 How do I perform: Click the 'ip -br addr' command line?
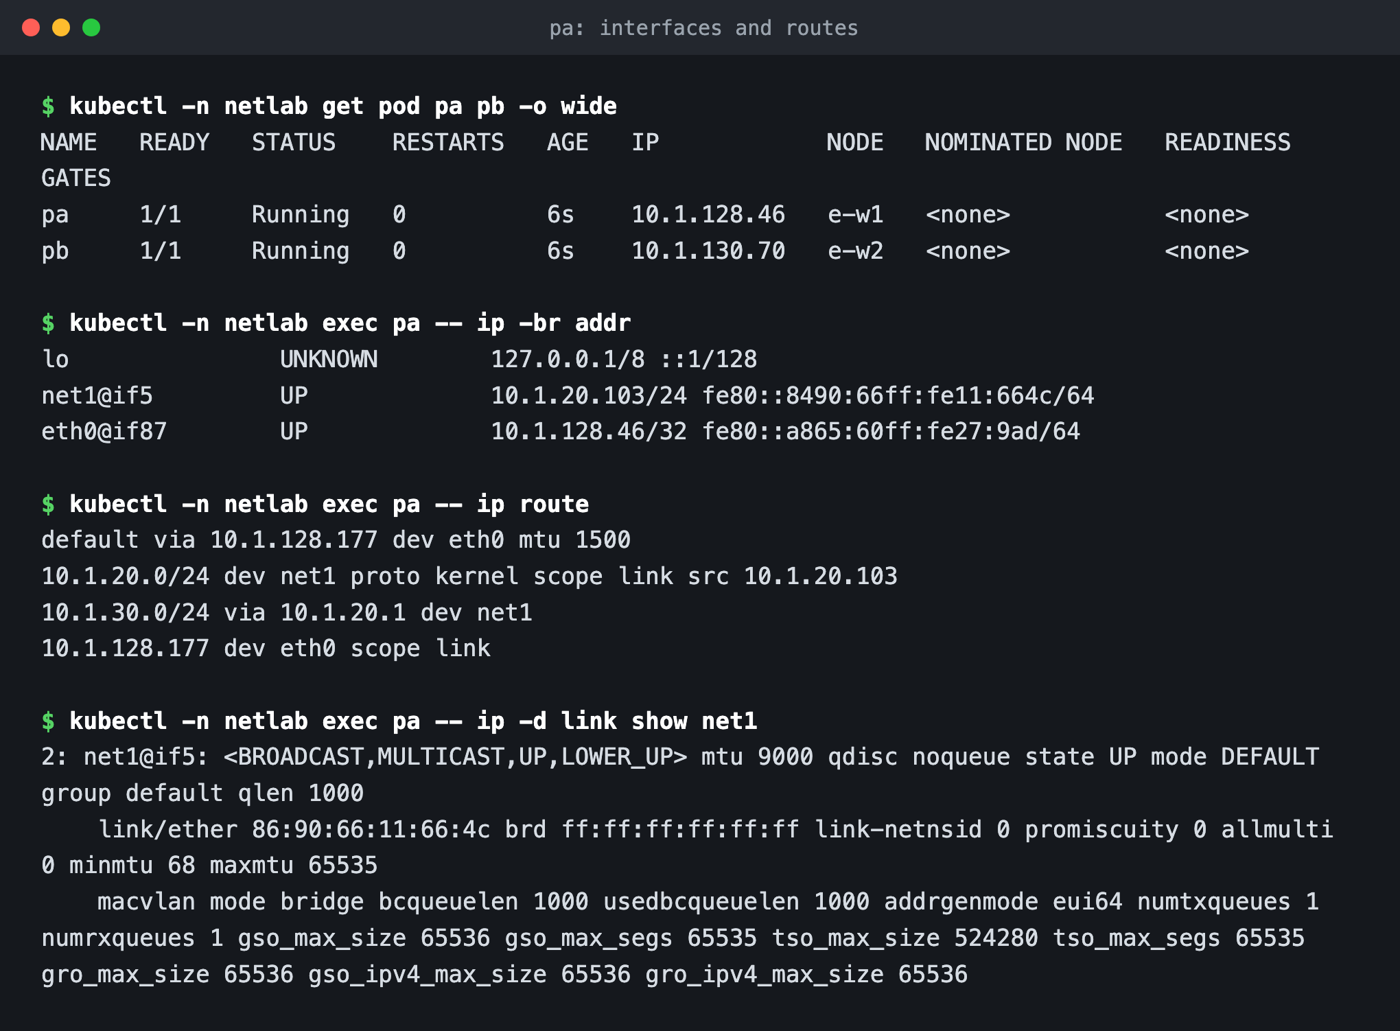[350, 323]
